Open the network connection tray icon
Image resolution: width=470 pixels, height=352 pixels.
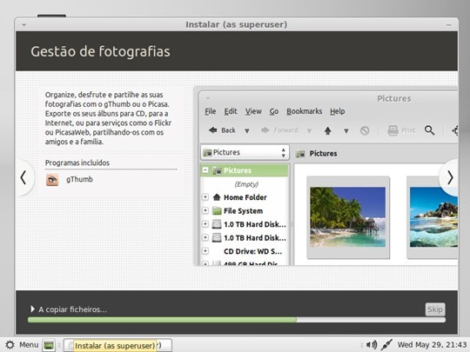(x=386, y=345)
